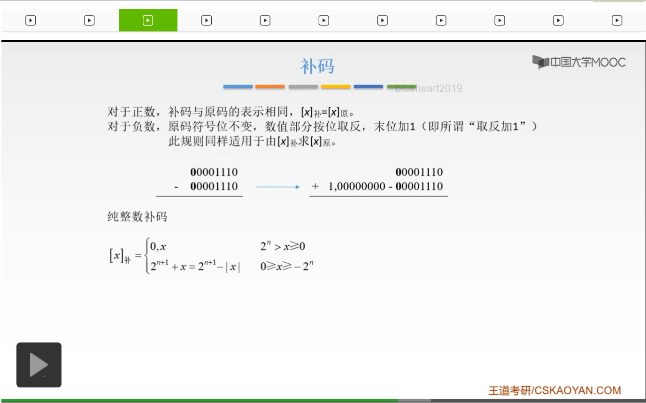Click the line starting 对于负数
Screen dimensions: 646x403
[323, 127]
